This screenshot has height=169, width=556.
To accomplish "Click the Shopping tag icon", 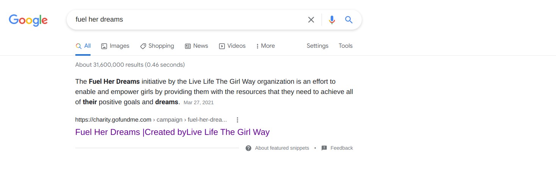I will [x=143, y=46].
